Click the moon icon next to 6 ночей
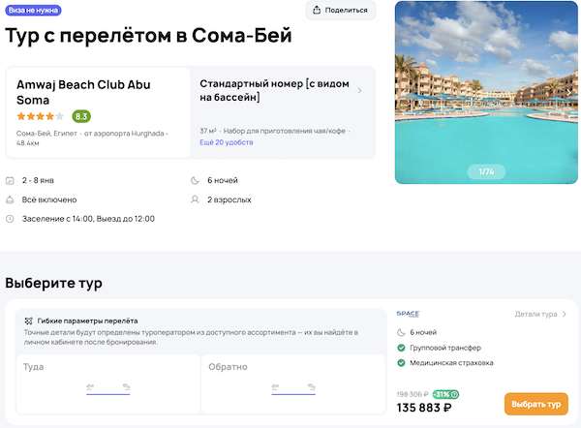The image size is (581, 428). click(196, 180)
